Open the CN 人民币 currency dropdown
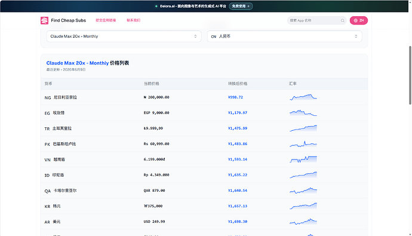 pos(285,36)
